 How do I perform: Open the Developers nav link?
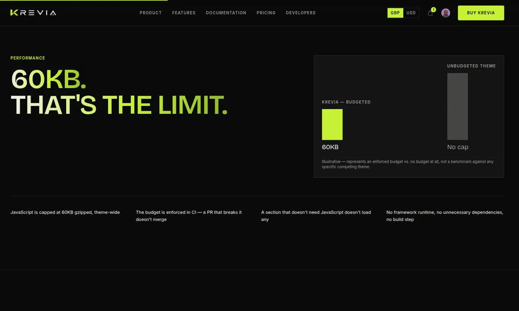pos(301,13)
